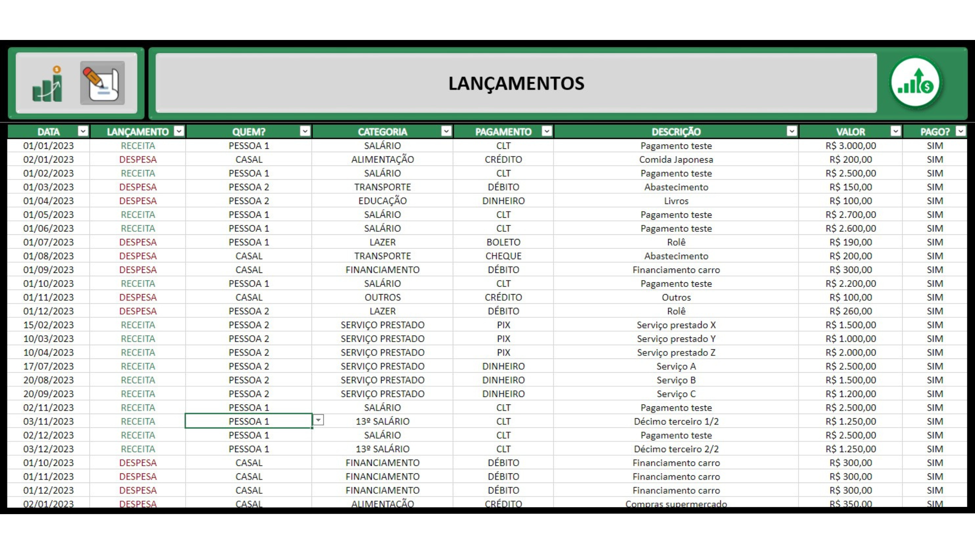Viewport: 975px width, 548px height.
Task: Open the DATA column filter dropdown
Action: click(83, 131)
